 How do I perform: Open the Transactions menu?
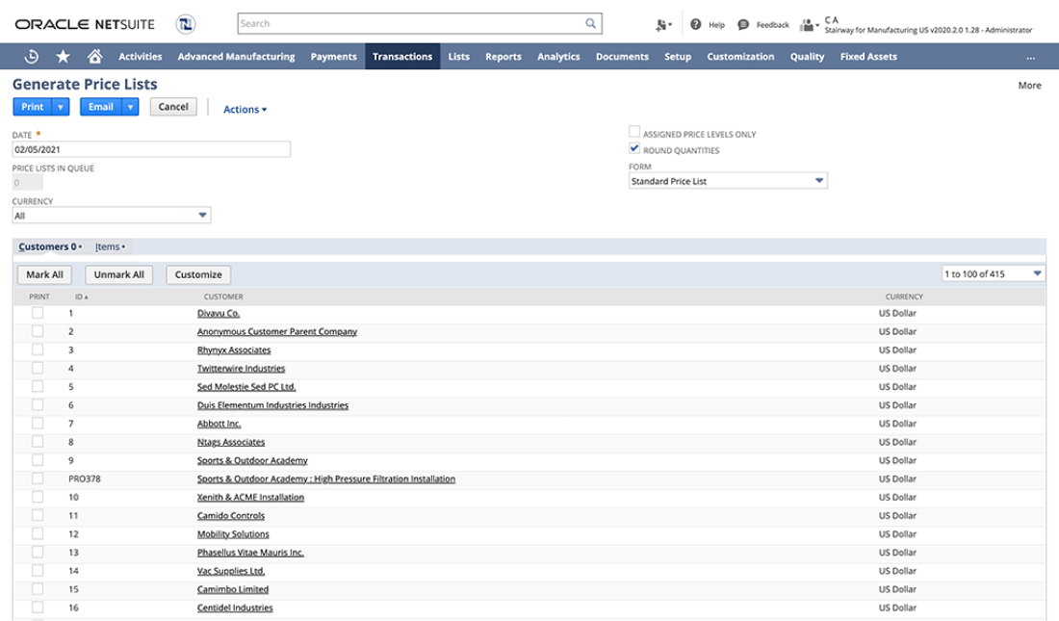pyautogui.click(x=402, y=57)
